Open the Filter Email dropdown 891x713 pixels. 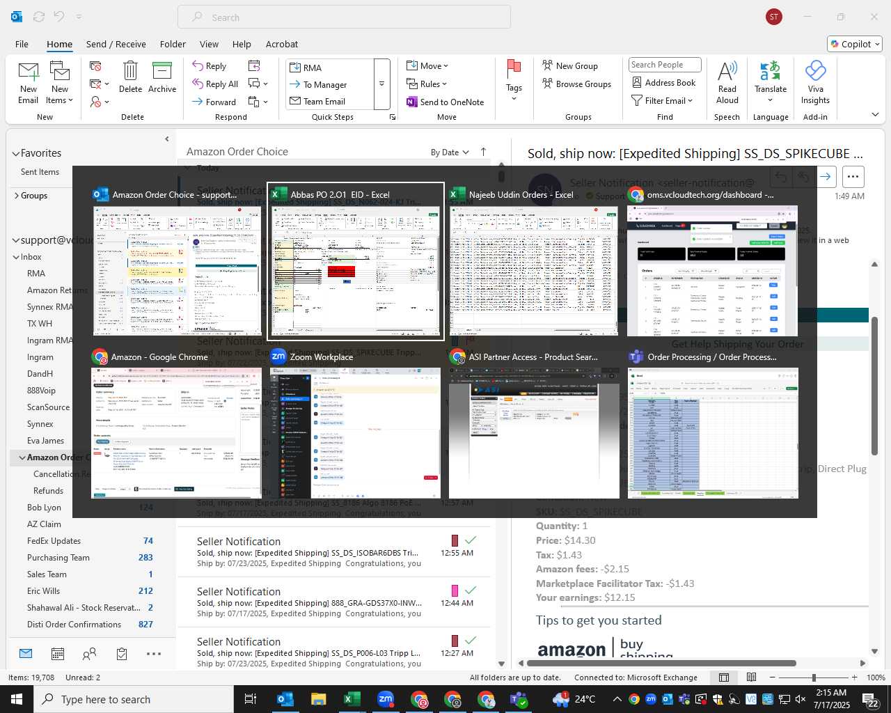[662, 100]
